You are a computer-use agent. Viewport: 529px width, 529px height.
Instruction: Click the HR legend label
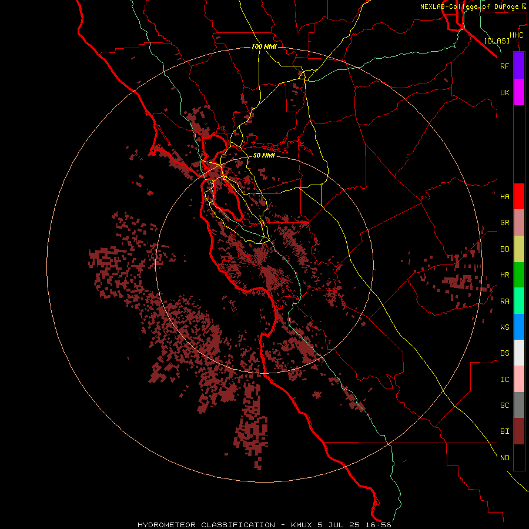coord(505,275)
